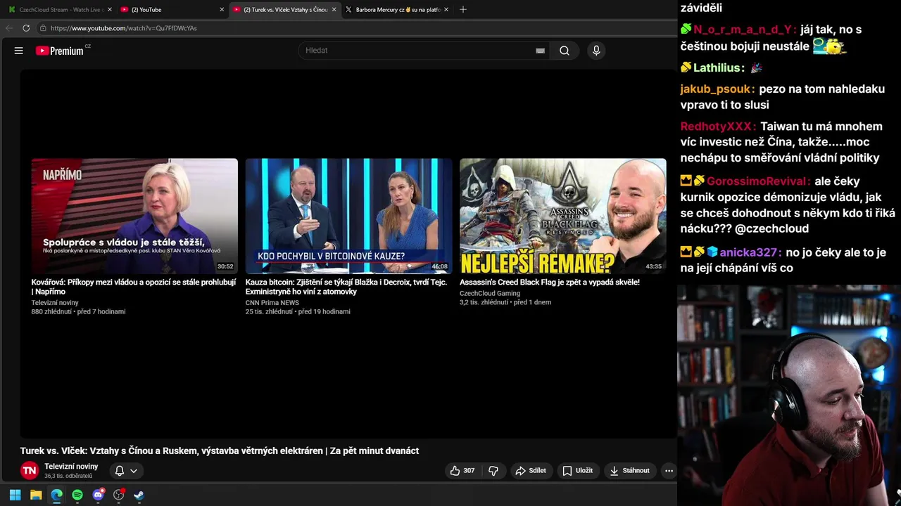Close the (2) YouTube tab
Image resolution: width=901 pixels, height=506 pixels.
pos(222,10)
